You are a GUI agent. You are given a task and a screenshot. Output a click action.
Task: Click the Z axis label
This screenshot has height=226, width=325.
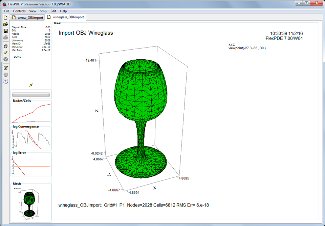pyautogui.click(x=96, y=111)
